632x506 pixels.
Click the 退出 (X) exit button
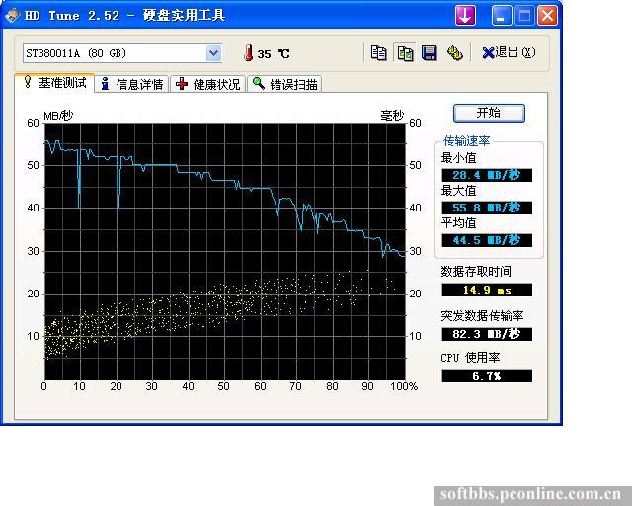[509, 52]
